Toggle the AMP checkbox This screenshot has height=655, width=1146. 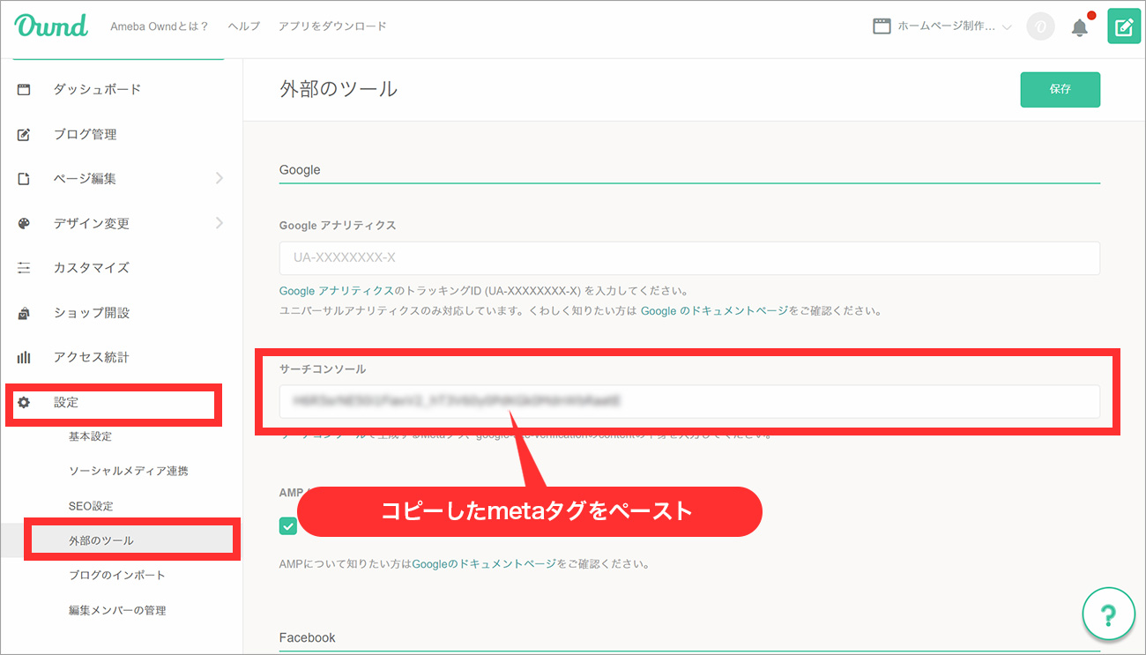288,526
